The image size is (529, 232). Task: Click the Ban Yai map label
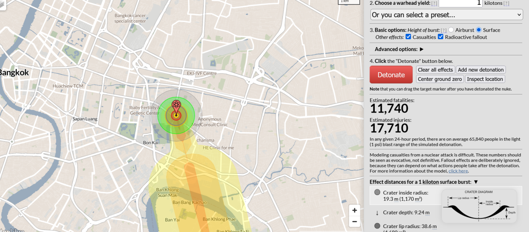click(172, 219)
